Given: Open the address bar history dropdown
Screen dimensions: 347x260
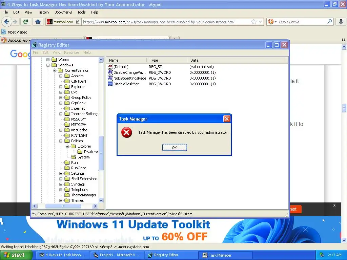Looking at the screenshot, I should [261, 22].
